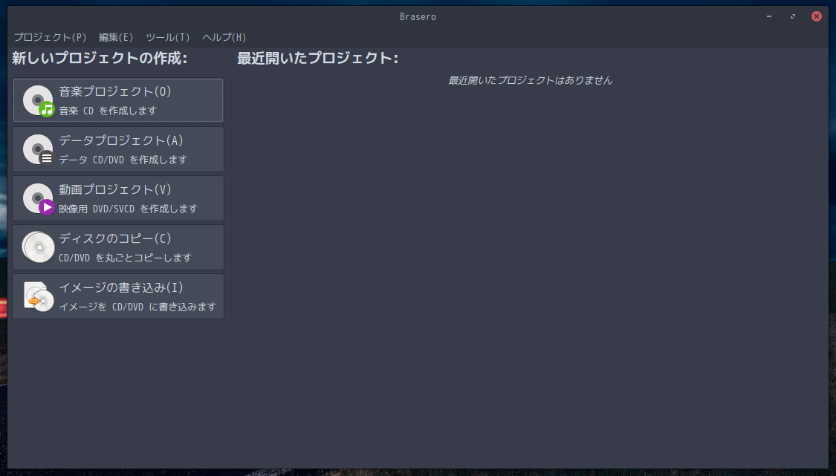
Task: Click the 新しいプロジェクトの作成 heading
Action: (x=100, y=58)
